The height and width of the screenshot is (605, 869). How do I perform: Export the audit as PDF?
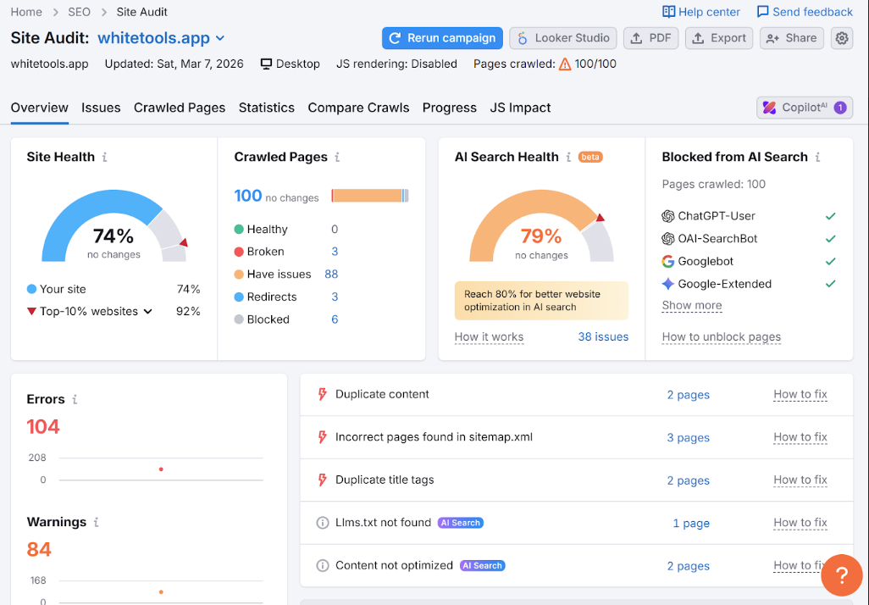coord(650,38)
